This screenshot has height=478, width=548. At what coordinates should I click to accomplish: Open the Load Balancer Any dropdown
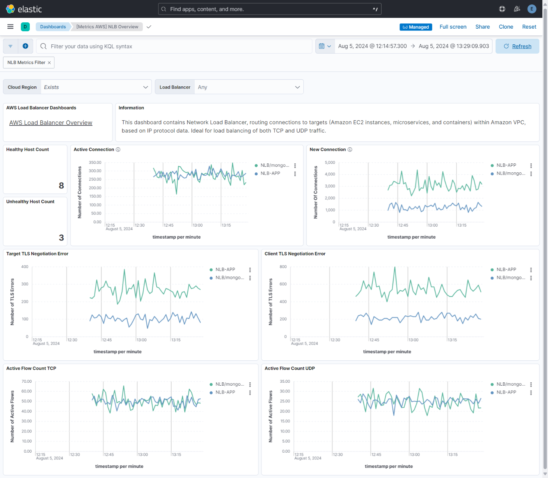(x=297, y=87)
